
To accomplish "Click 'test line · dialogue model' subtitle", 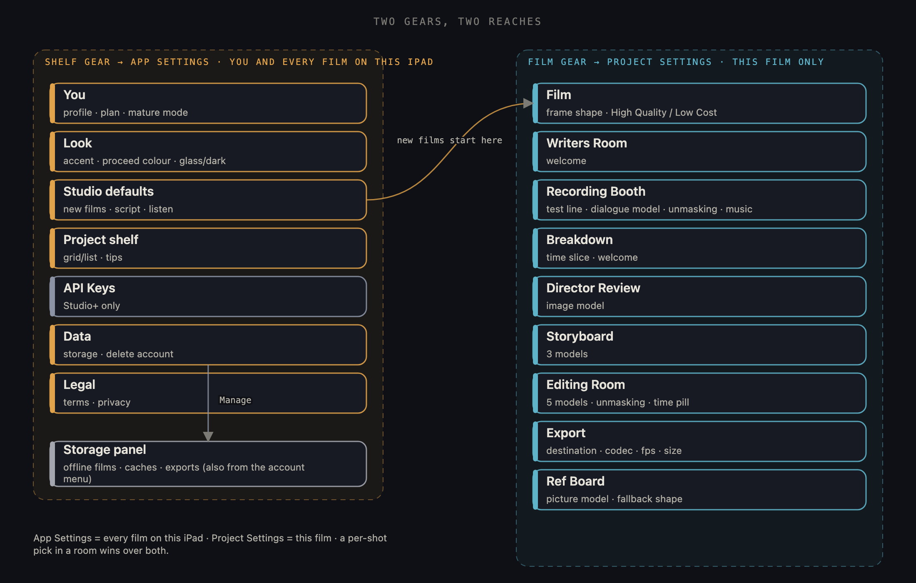I will (650, 209).
